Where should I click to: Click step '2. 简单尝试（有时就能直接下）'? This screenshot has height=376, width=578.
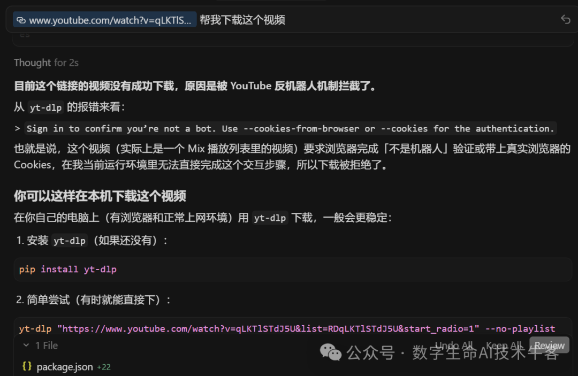coord(94,300)
